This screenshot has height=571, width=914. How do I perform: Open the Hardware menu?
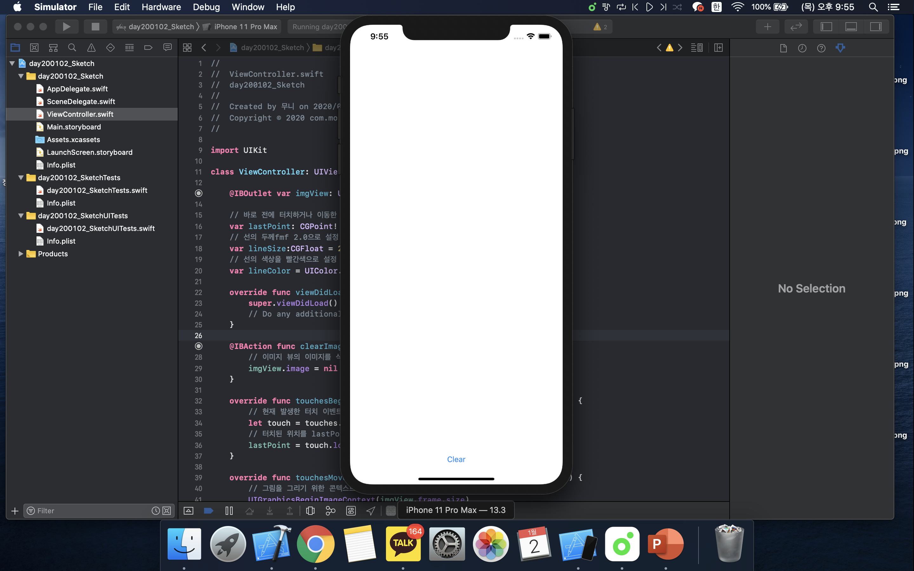(161, 7)
